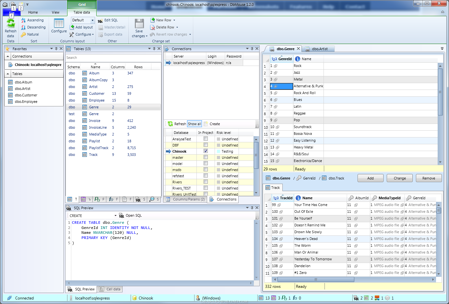Open the document tabs list dropdown
The image size is (449, 304).
click(x=442, y=49)
